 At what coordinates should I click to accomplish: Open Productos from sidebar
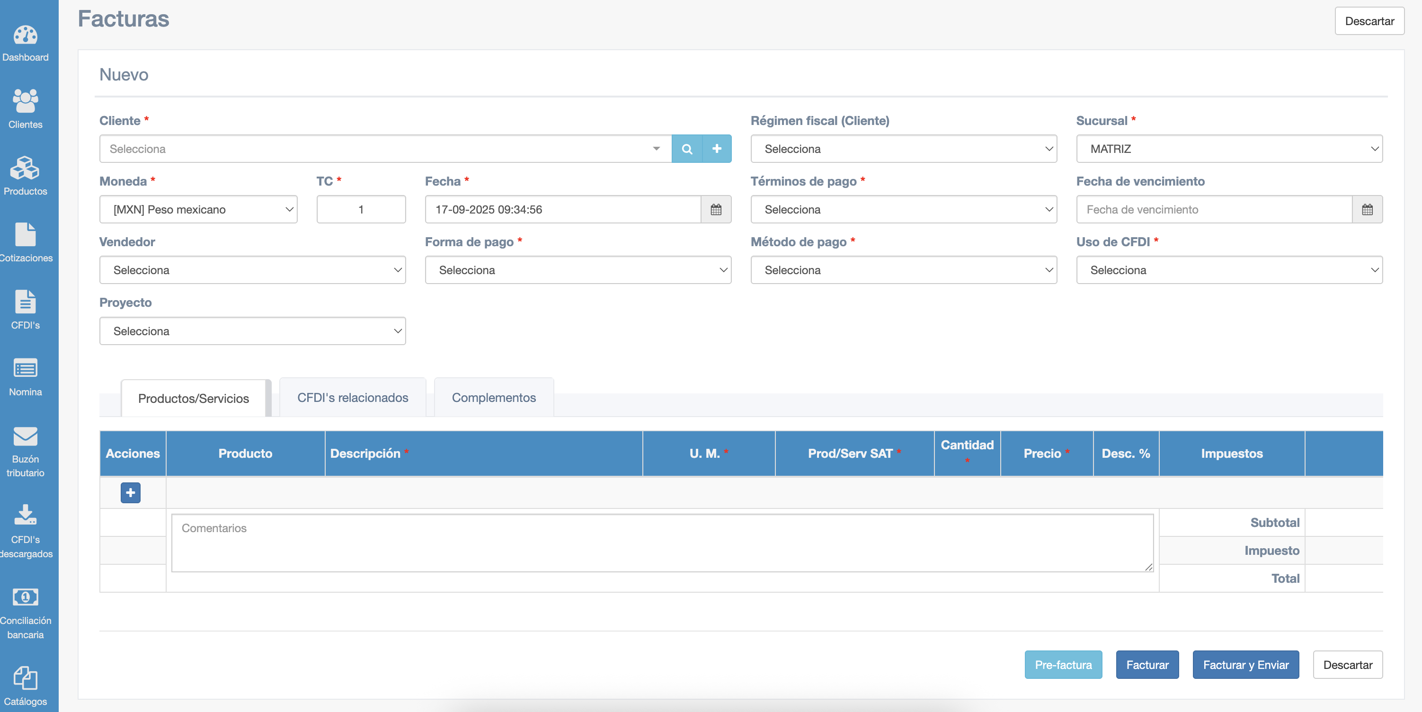[x=26, y=169]
